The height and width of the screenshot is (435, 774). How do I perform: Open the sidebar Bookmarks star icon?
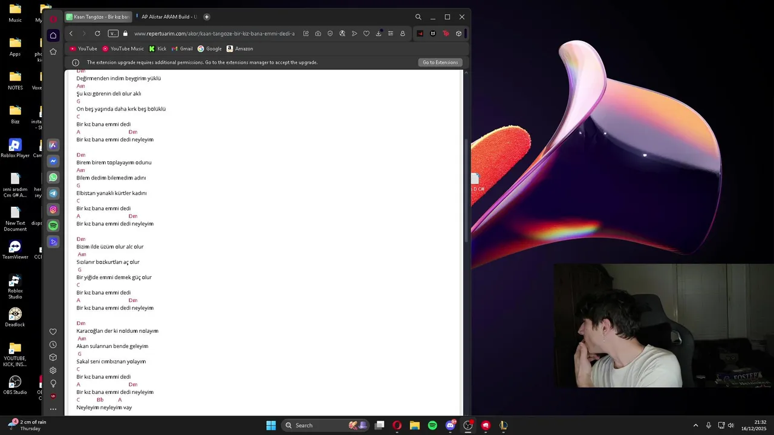pyautogui.click(x=53, y=52)
